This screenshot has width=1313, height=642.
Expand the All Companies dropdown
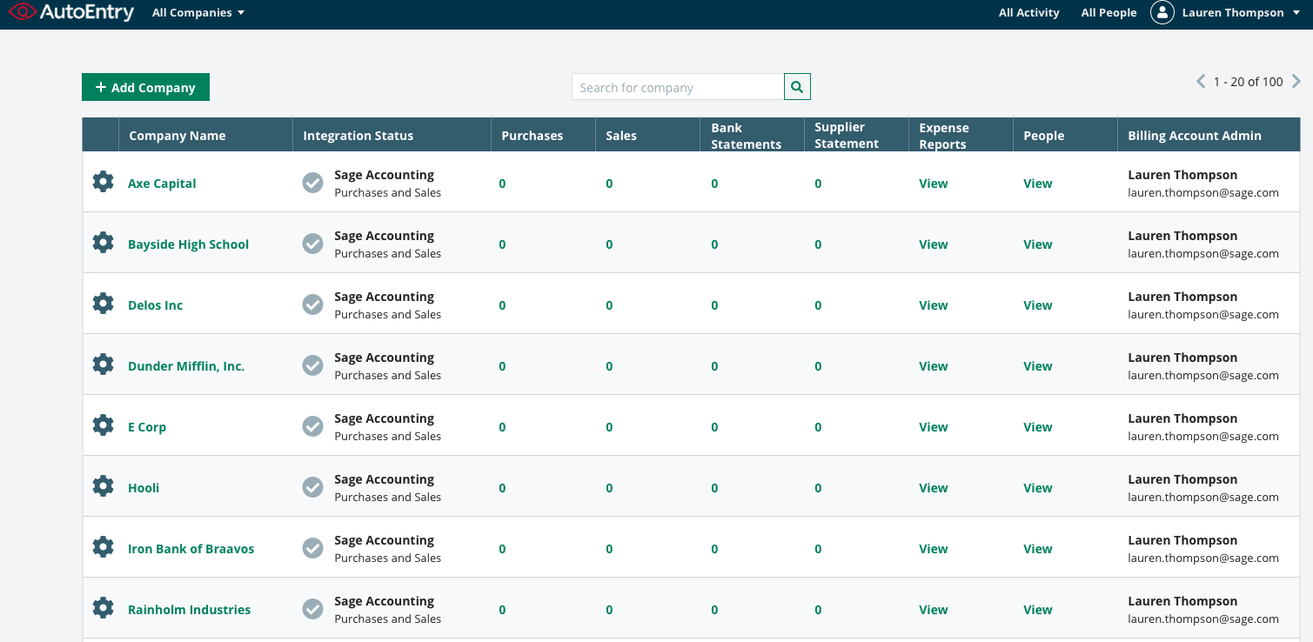tap(198, 13)
